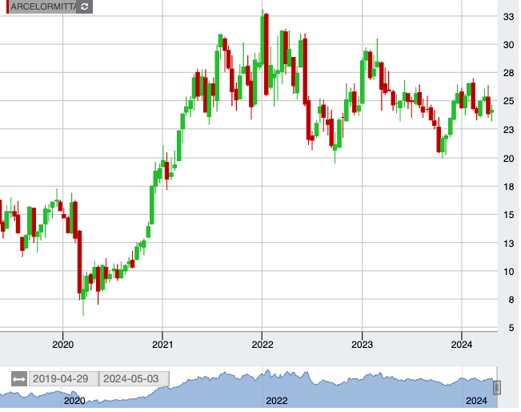The width and height of the screenshot is (521, 412).
Task: Click the 2020 label in navigator overview
Action: [x=74, y=401]
